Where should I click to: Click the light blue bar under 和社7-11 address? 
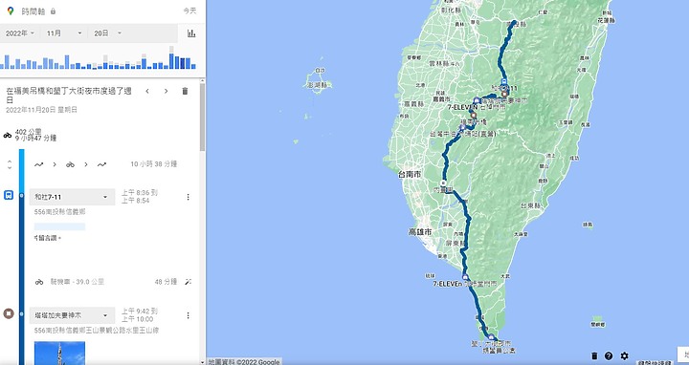tap(59, 226)
